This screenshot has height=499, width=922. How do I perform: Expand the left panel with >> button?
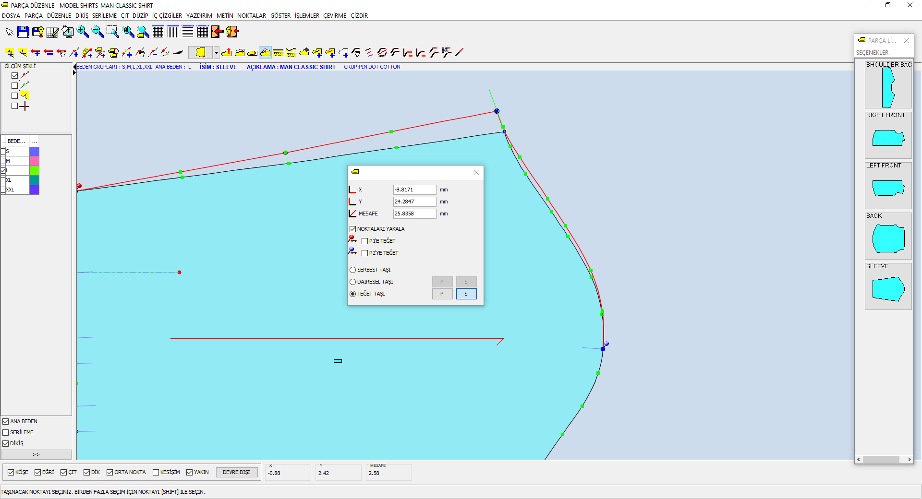point(36,454)
